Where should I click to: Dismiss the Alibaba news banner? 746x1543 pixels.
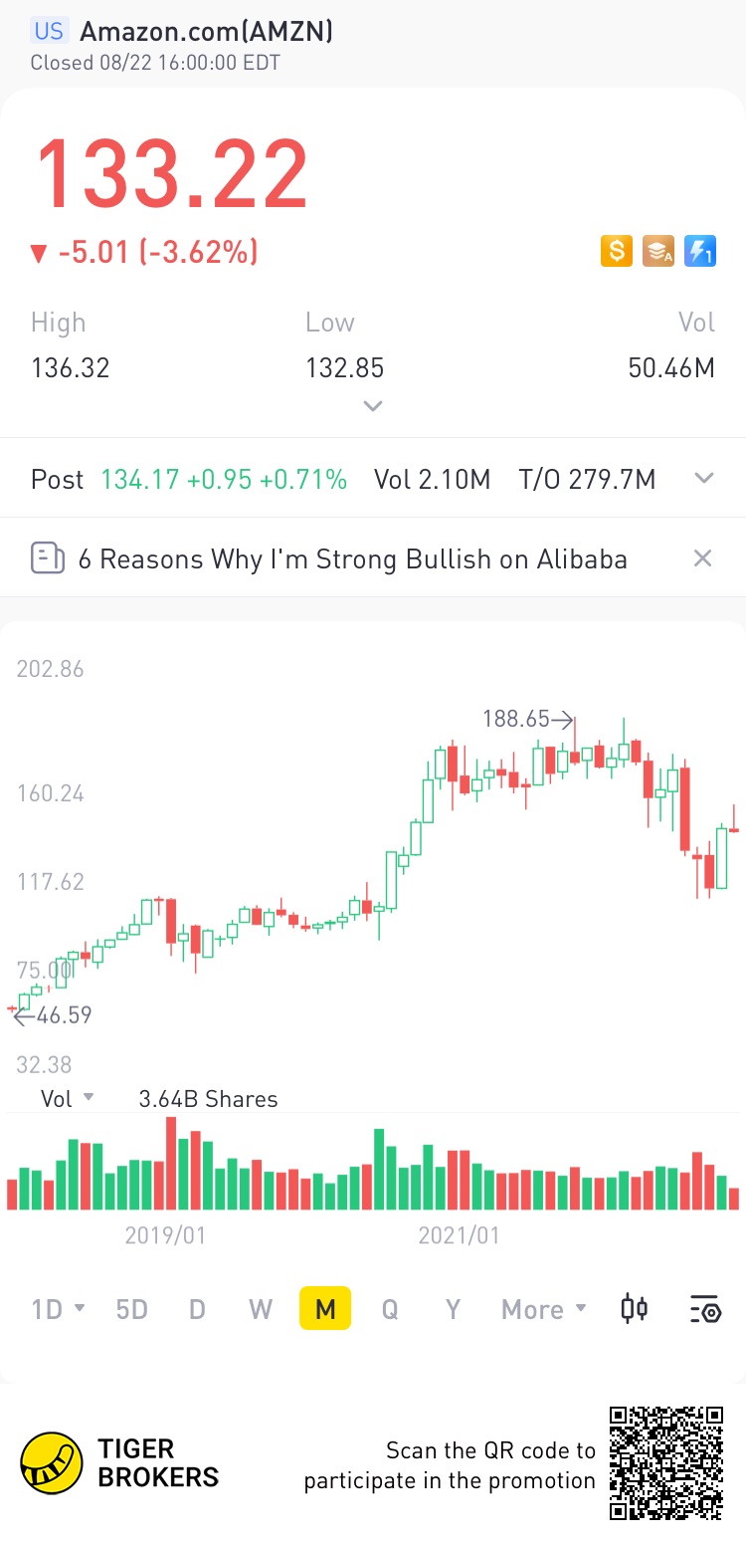[702, 558]
